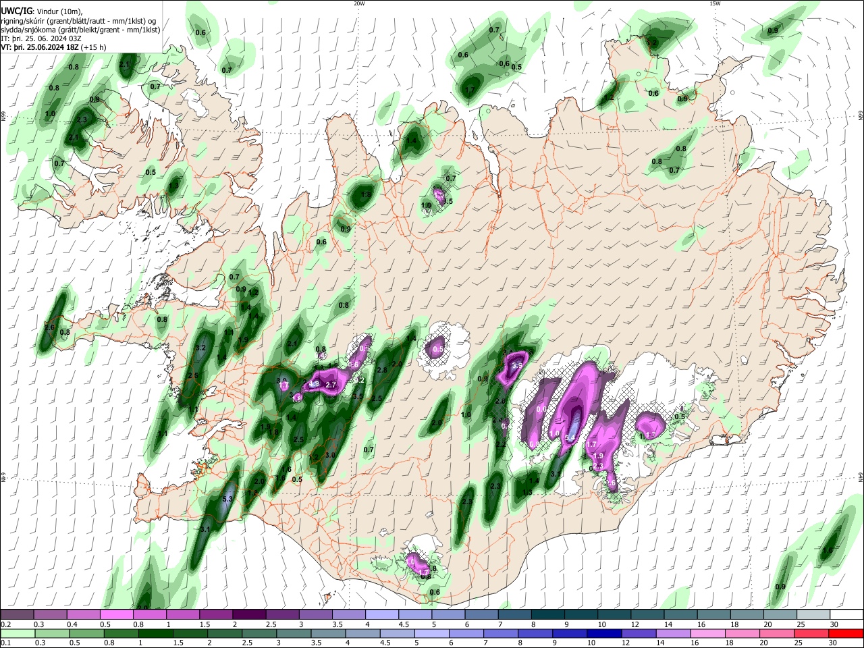864x648 pixels.
Task: Click the 0.1 label in the rain legend
Action: 5,643
